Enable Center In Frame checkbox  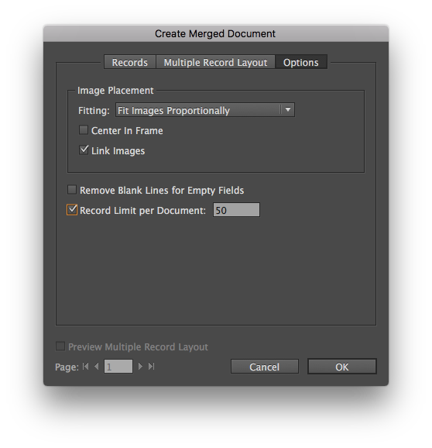click(84, 130)
